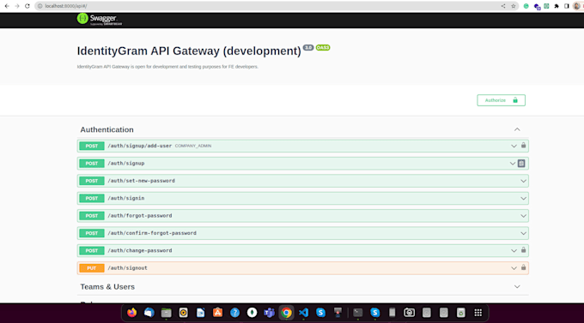Expand POST /auth/change-password endpoint
Viewport: 584px width, 323px height.
tap(514, 251)
